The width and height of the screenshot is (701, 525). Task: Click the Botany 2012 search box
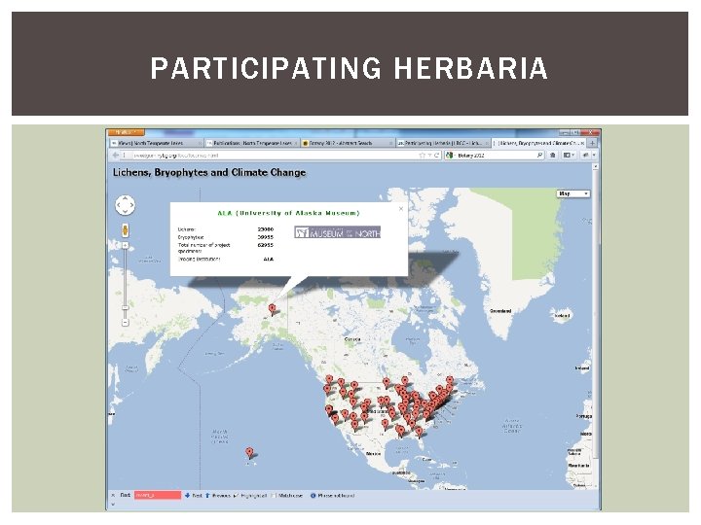tap(496, 156)
